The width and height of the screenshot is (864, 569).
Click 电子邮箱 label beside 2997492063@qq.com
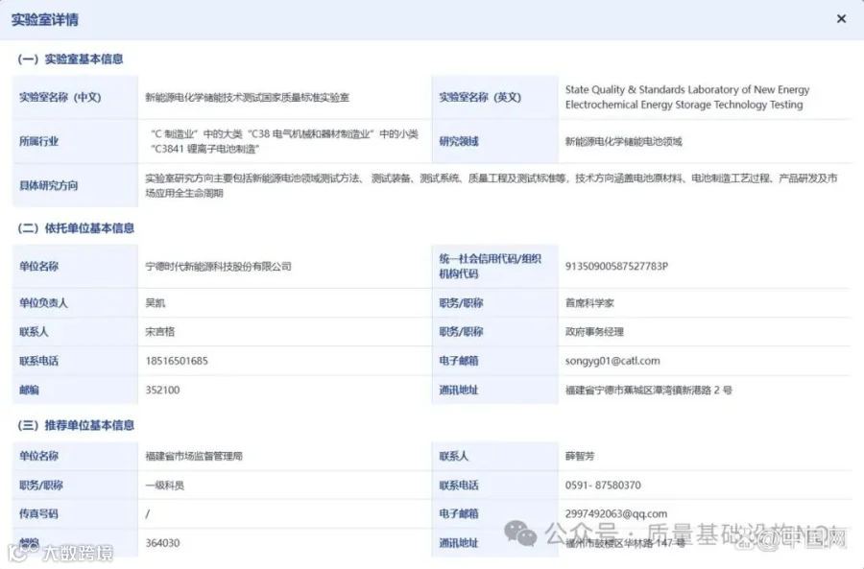point(459,514)
